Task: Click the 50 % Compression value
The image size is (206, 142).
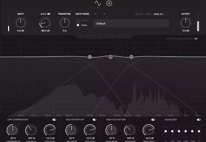Action: (13, 138)
